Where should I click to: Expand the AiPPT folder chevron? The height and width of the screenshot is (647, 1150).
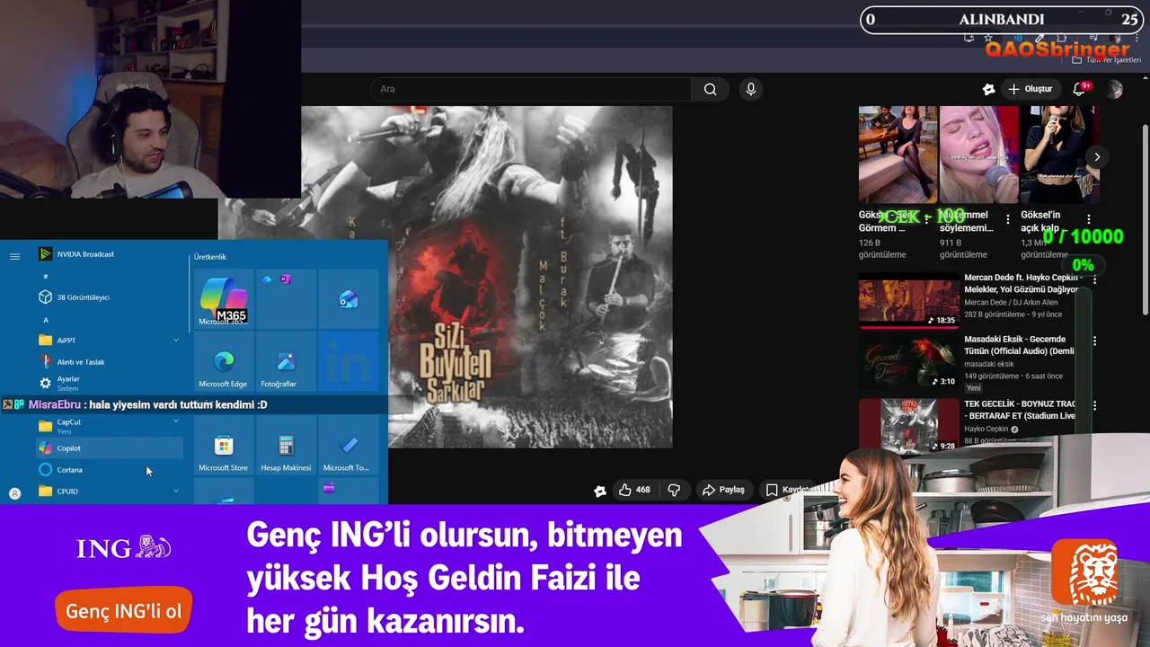click(176, 341)
